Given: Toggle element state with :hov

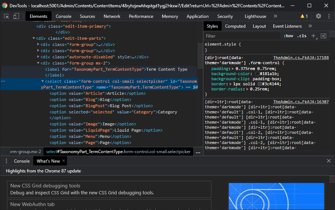Looking at the screenshot, I should [289, 36].
